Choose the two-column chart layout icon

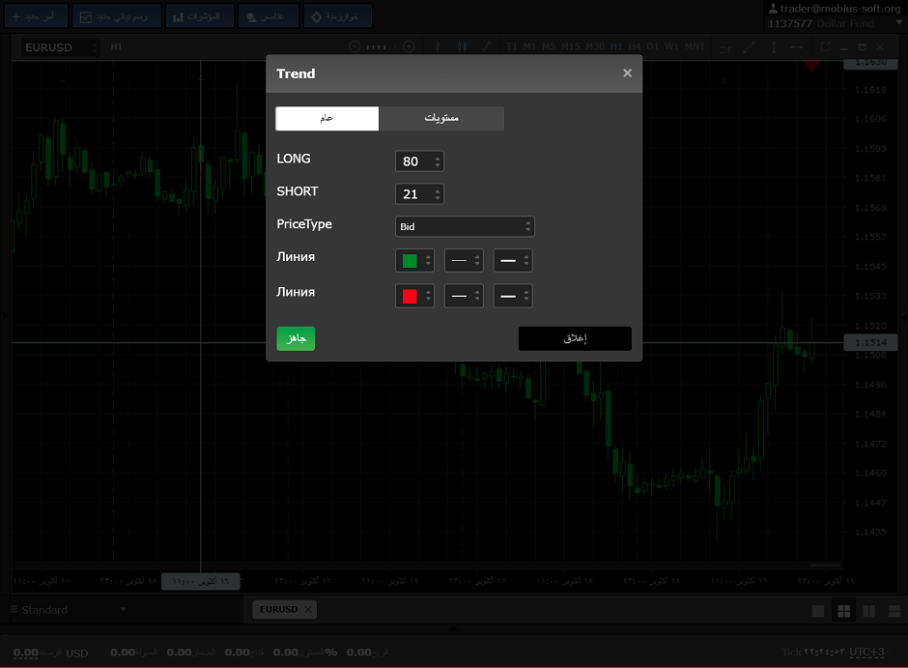(868, 611)
